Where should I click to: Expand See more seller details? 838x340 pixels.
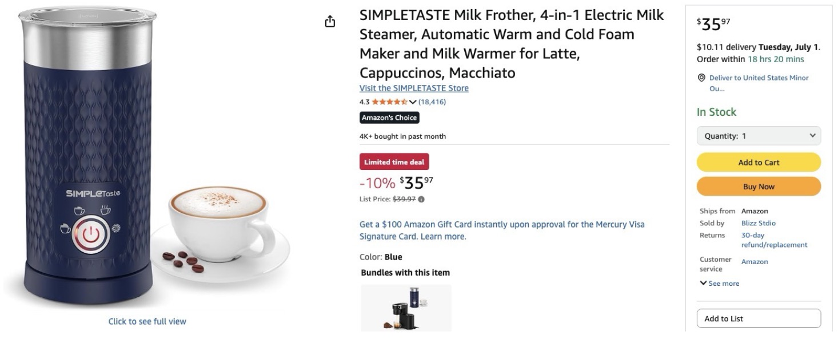point(719,284)
